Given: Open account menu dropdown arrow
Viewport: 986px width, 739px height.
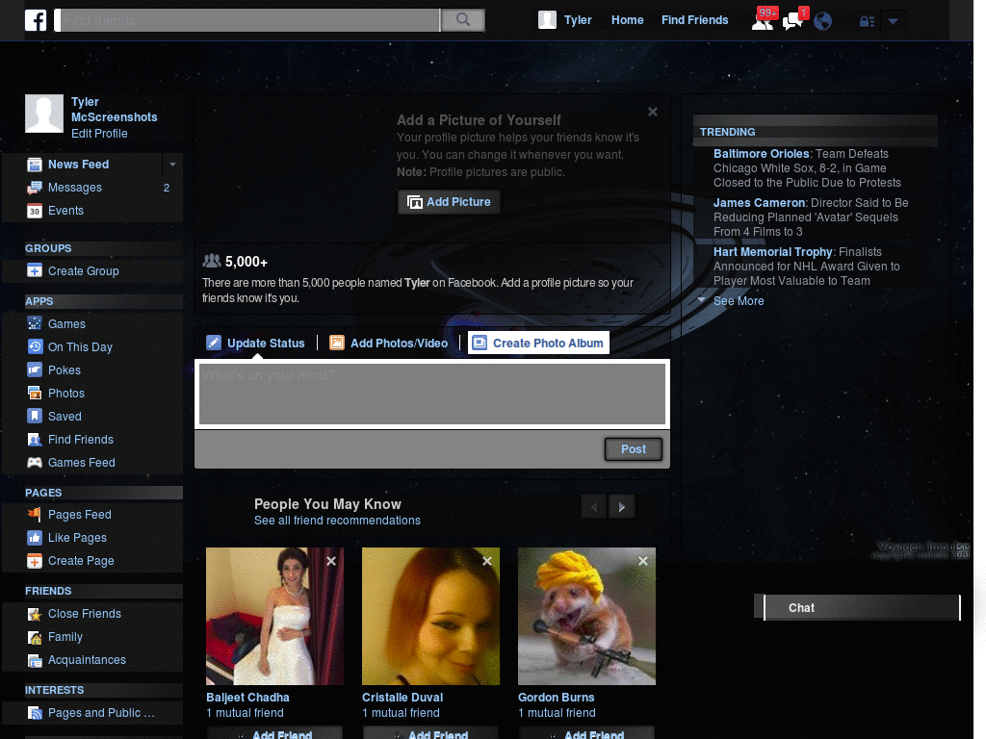Looking at the screenshot, I should pos(893,21).
